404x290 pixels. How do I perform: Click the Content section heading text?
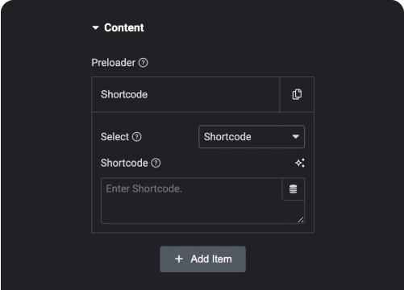coord(124,27)
